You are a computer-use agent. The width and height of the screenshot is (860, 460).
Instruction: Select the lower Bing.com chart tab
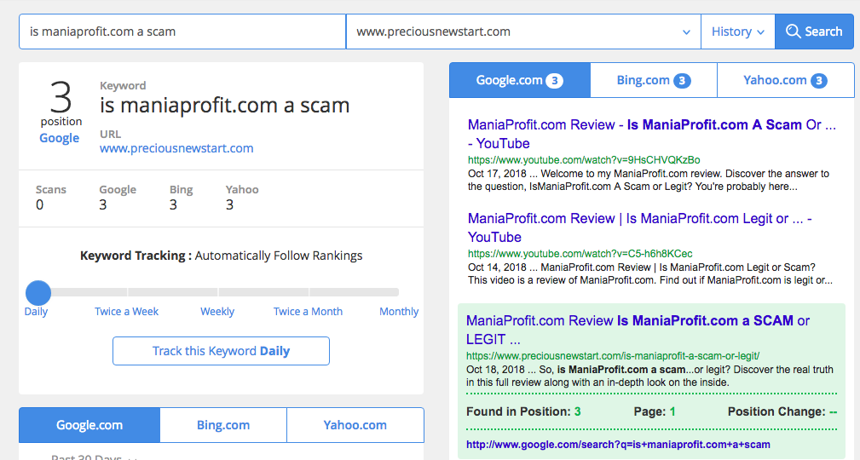coord(223,425)
